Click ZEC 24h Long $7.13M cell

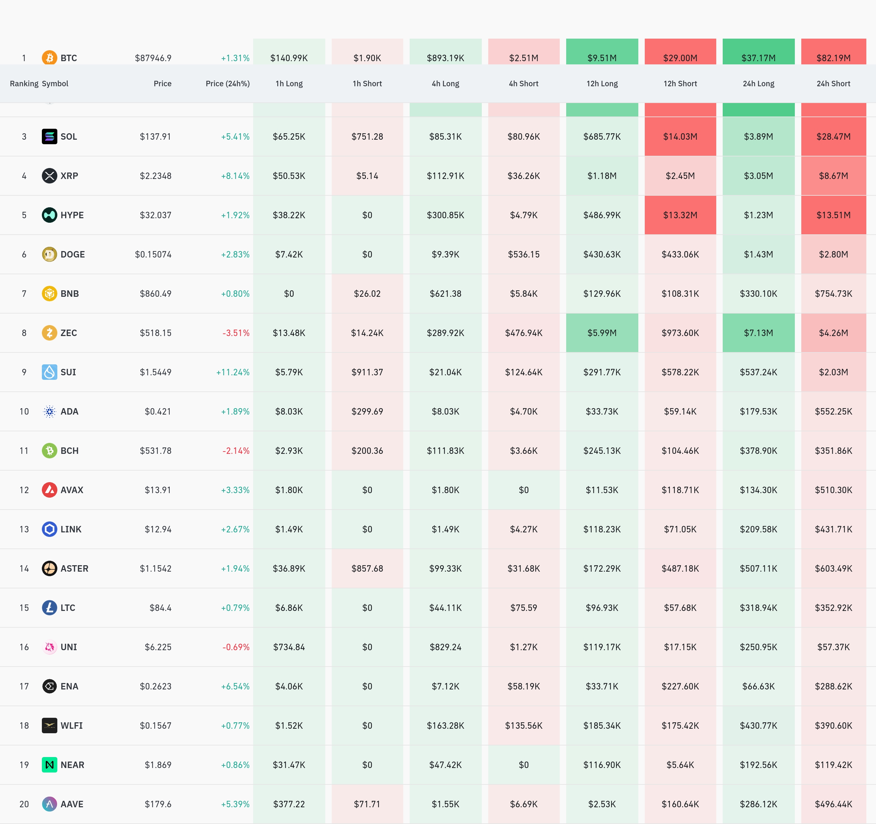point(758,332)
